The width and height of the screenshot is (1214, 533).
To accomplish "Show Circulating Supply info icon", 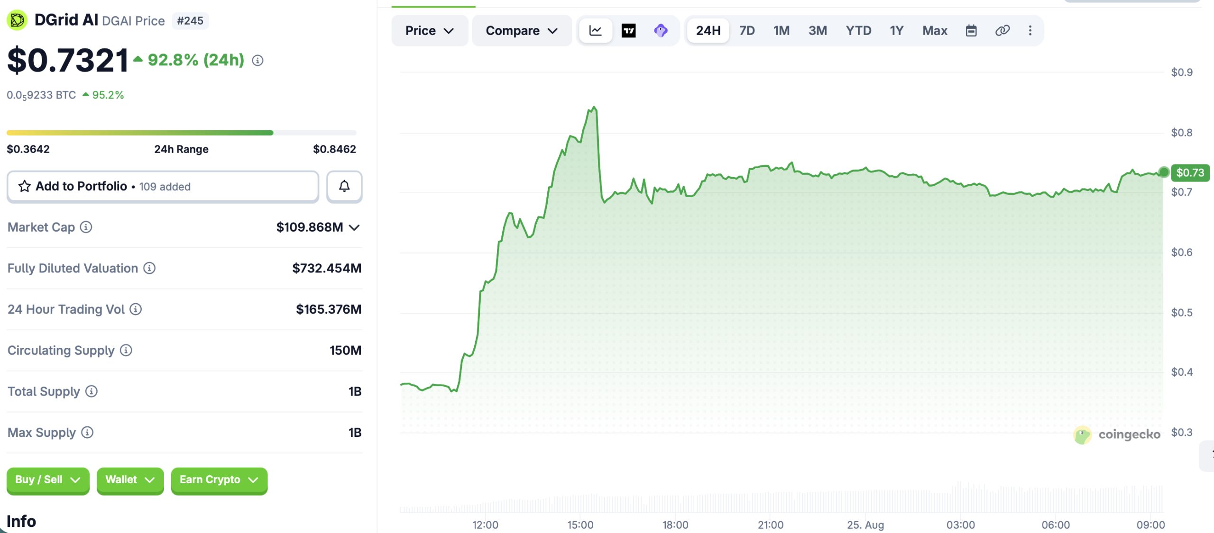I will 126,350.
